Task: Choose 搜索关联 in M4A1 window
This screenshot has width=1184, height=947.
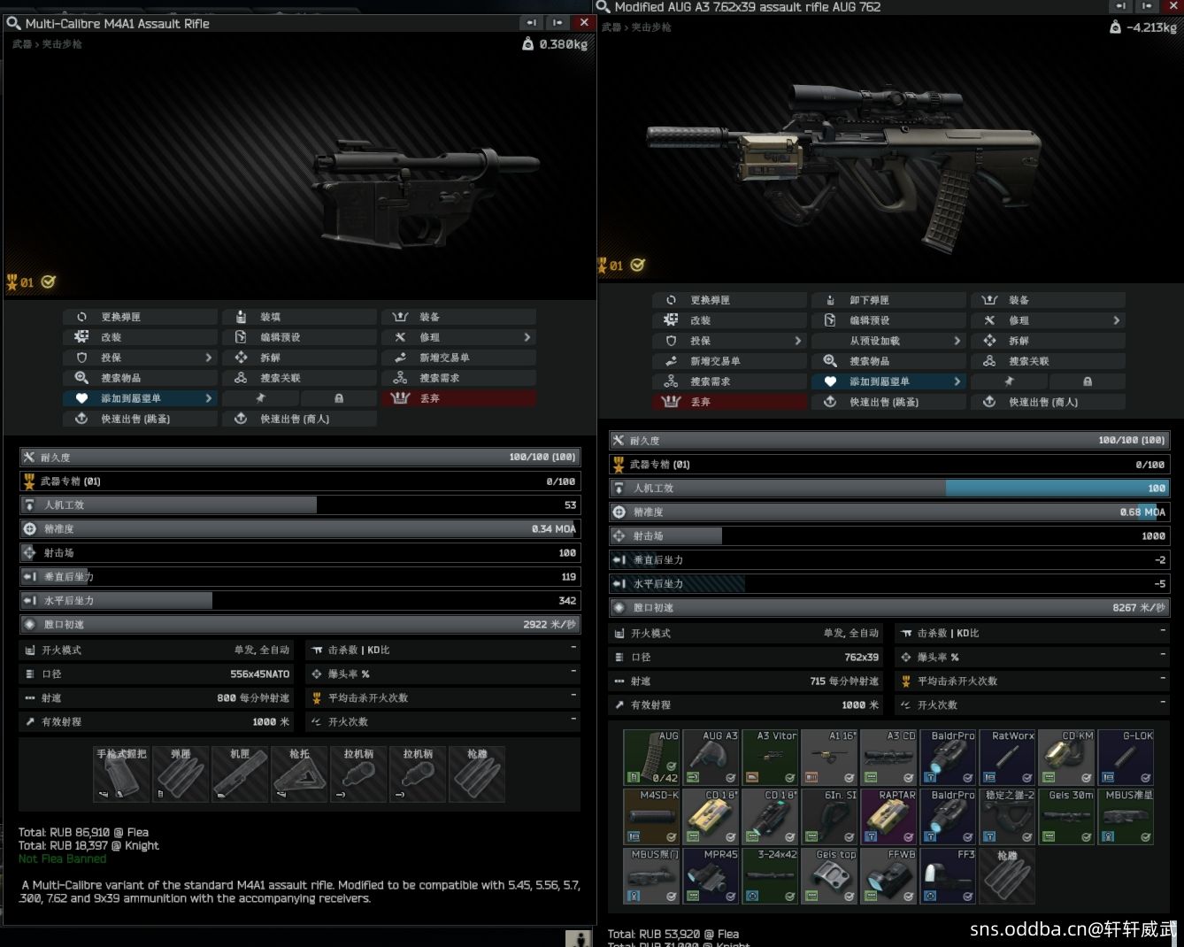Action: click(x=299, y=378)
